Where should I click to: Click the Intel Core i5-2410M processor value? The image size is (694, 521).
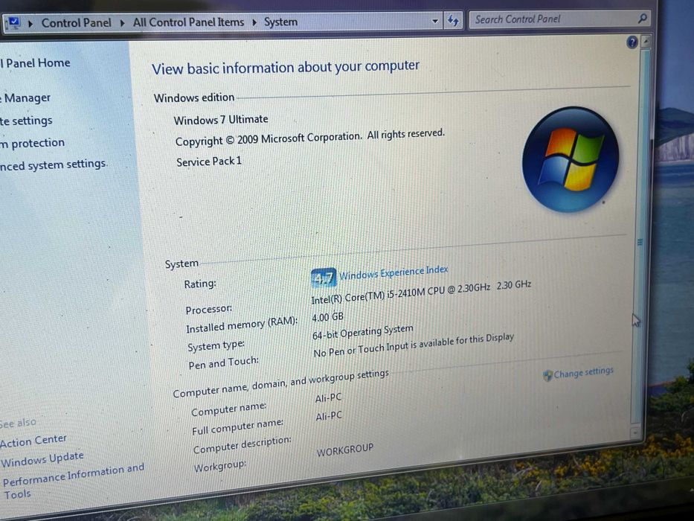(421, 292)
